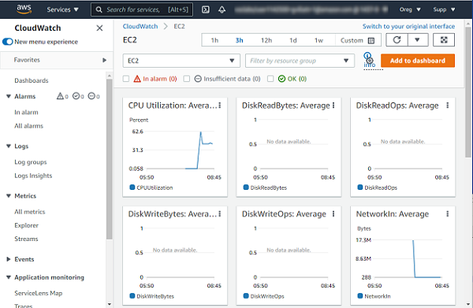The height and width of the screenshot is (308, 473).
Task: Expand the Events section
Action: [9, 259]
